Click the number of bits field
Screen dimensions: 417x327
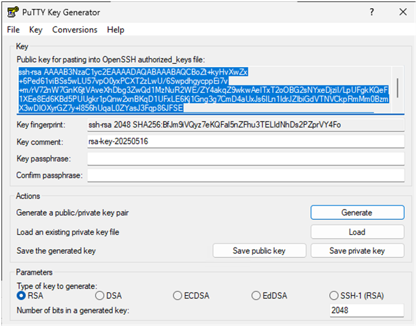(x=367, y=310)
